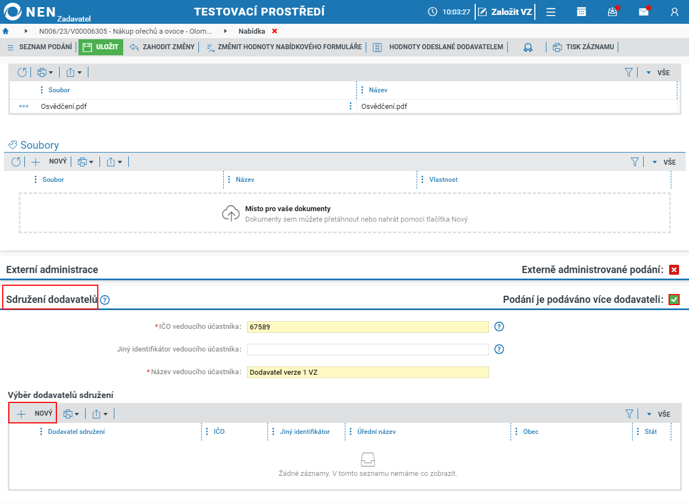Expand VŠE view selector in Výběr dodavatelů list
Image resolution: width=689 pixels, height=503 pixels.
pos(659,414)
